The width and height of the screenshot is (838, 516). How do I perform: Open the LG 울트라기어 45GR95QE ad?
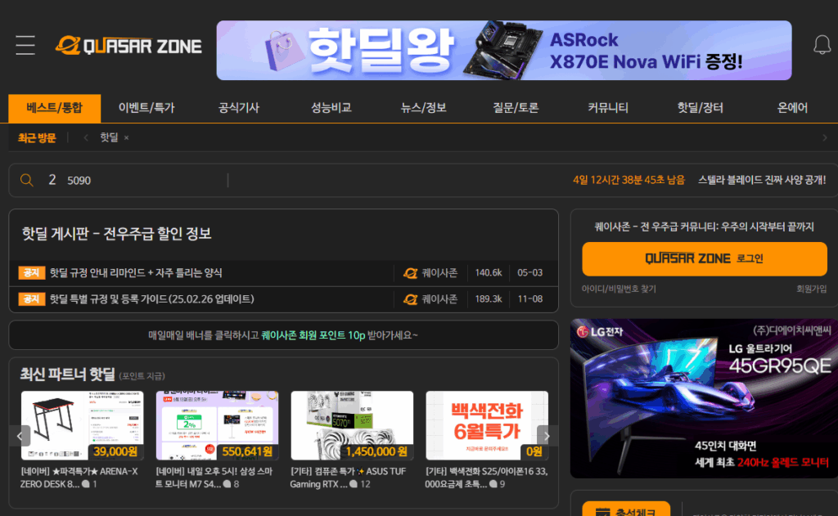[x=704, y=398]
